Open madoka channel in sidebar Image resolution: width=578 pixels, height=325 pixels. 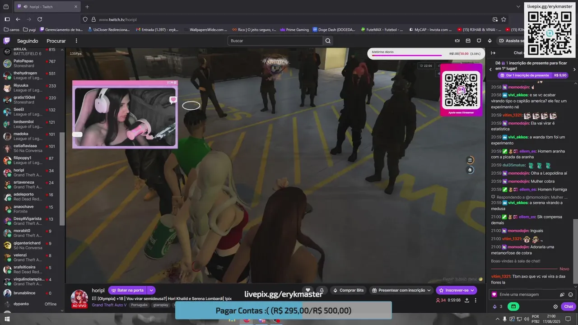point(30,136)
